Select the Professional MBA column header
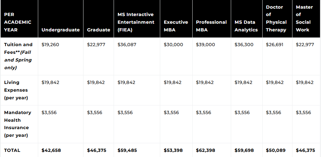The width and height of the screenshot is (321, 157). (211, 26)
